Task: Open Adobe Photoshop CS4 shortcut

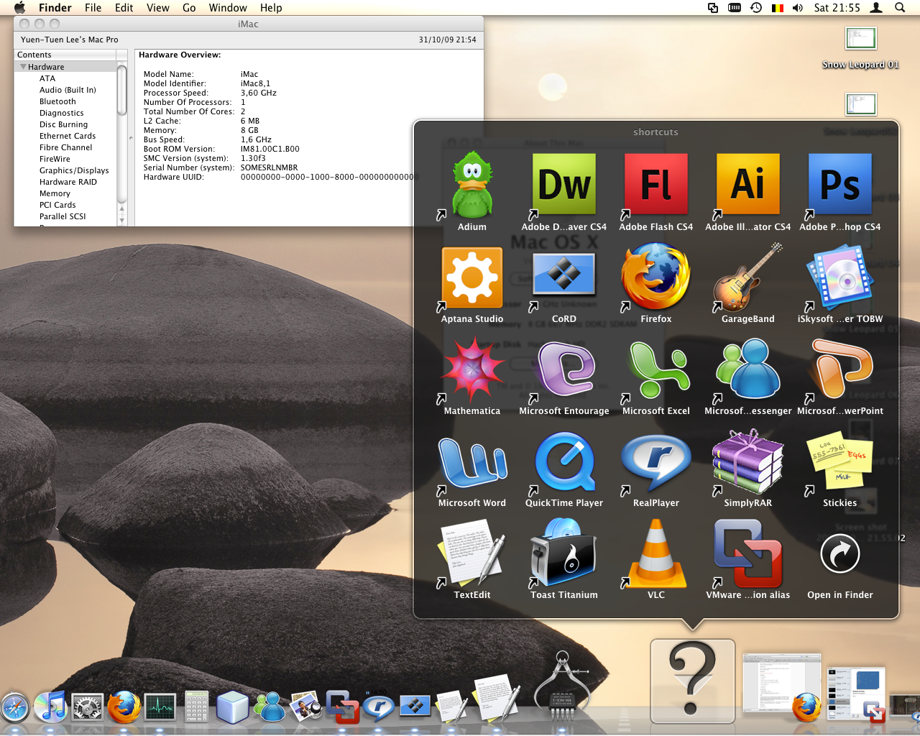Action: click(x=840, y=184)
